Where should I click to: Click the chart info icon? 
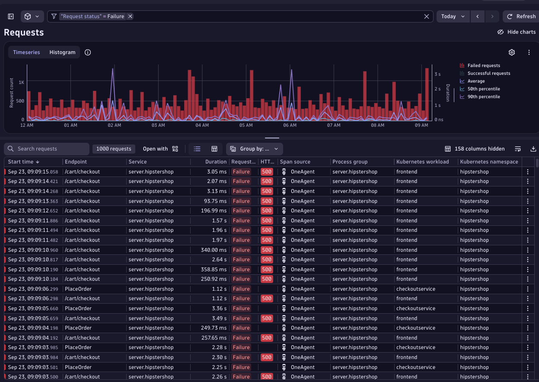88,52
